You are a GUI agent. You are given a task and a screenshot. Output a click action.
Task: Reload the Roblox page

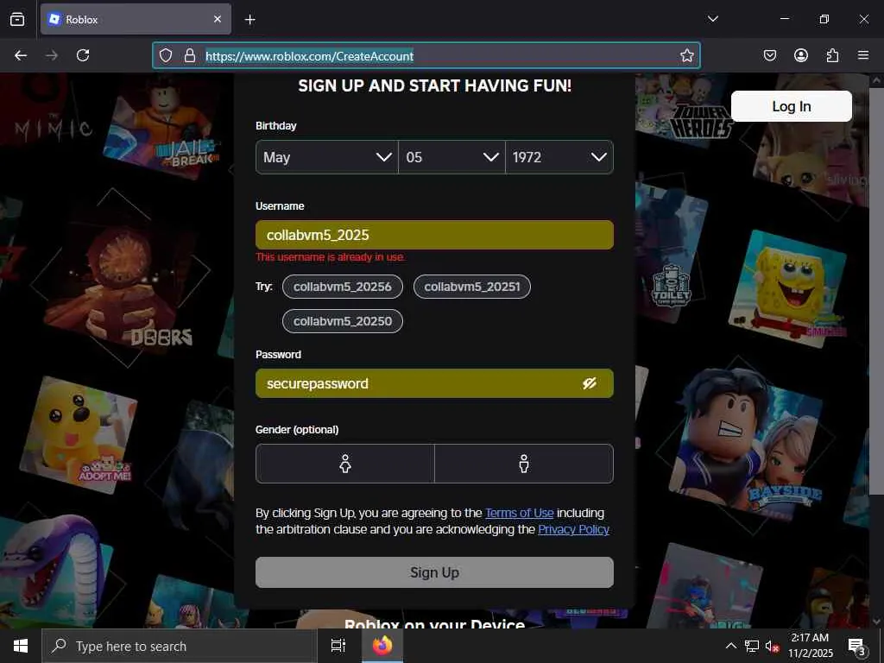pyautogui.click(x=83, y=55)
